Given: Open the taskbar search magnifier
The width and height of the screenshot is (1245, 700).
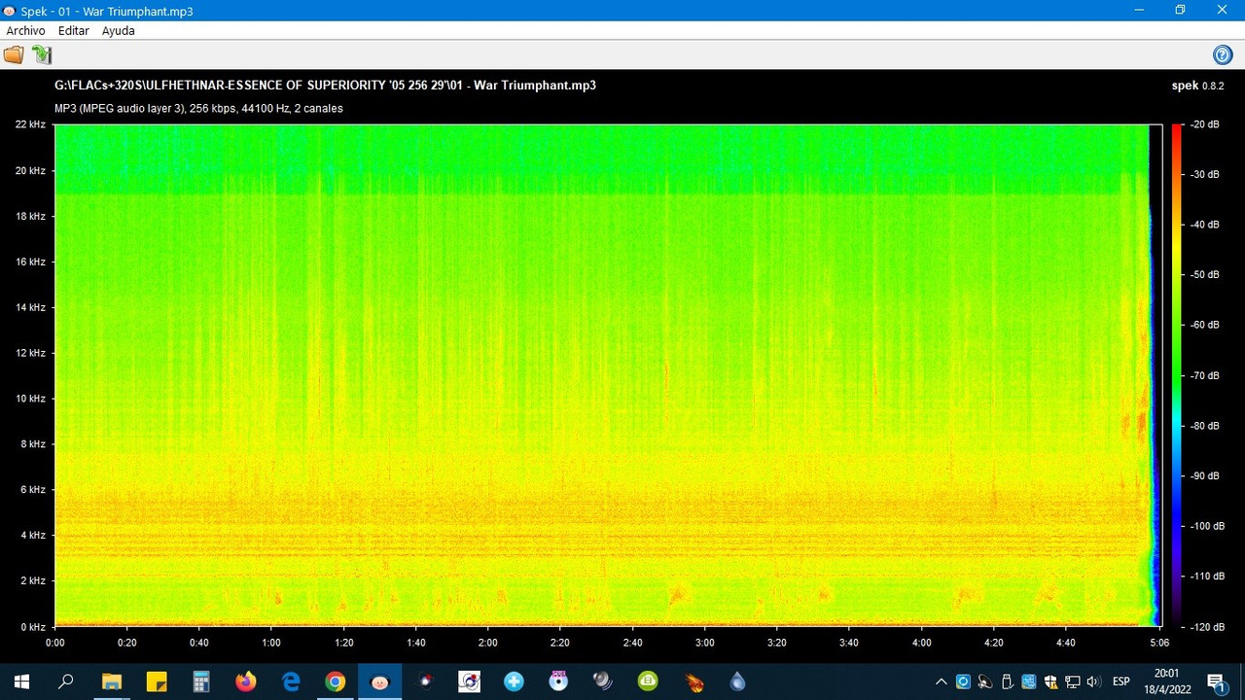Looking at the screenshot, I should (66, 682).
